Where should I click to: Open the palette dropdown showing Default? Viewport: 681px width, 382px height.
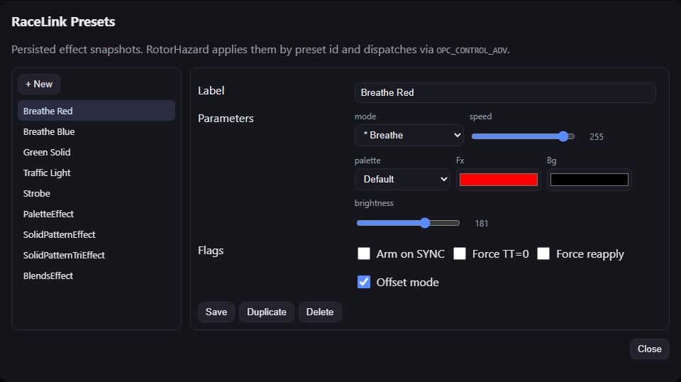[402, 179]
